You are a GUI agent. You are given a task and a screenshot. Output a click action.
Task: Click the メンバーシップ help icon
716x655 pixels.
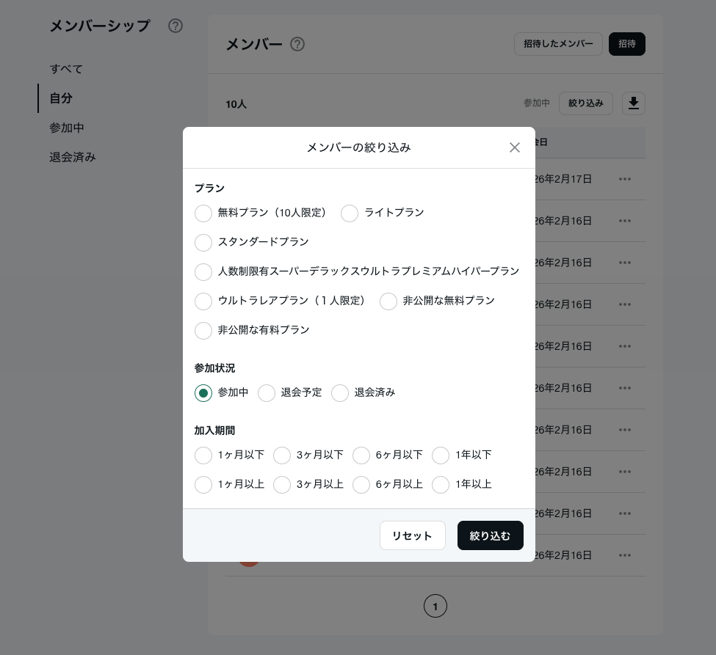[176, 26]
